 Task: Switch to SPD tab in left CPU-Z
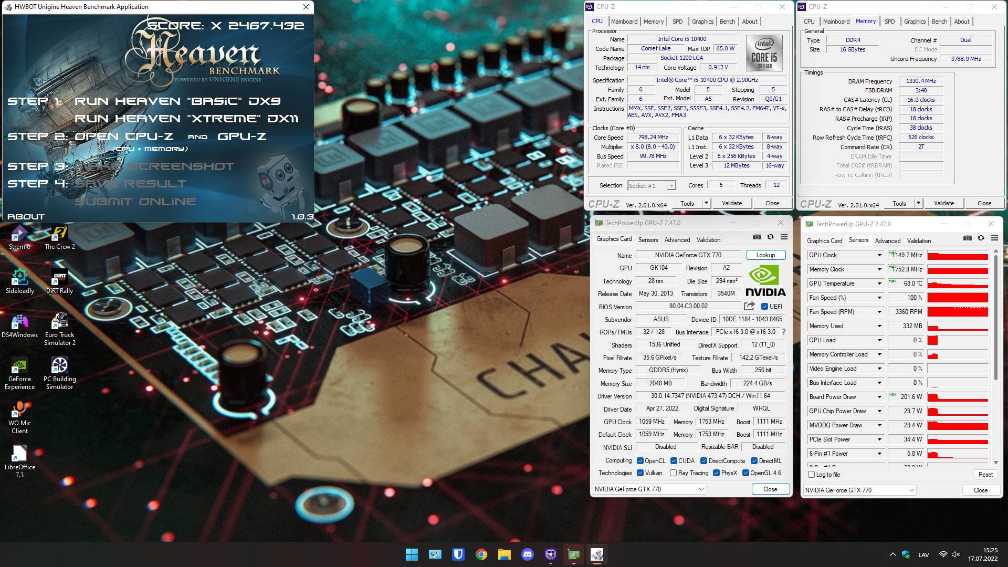click(678, 22)
